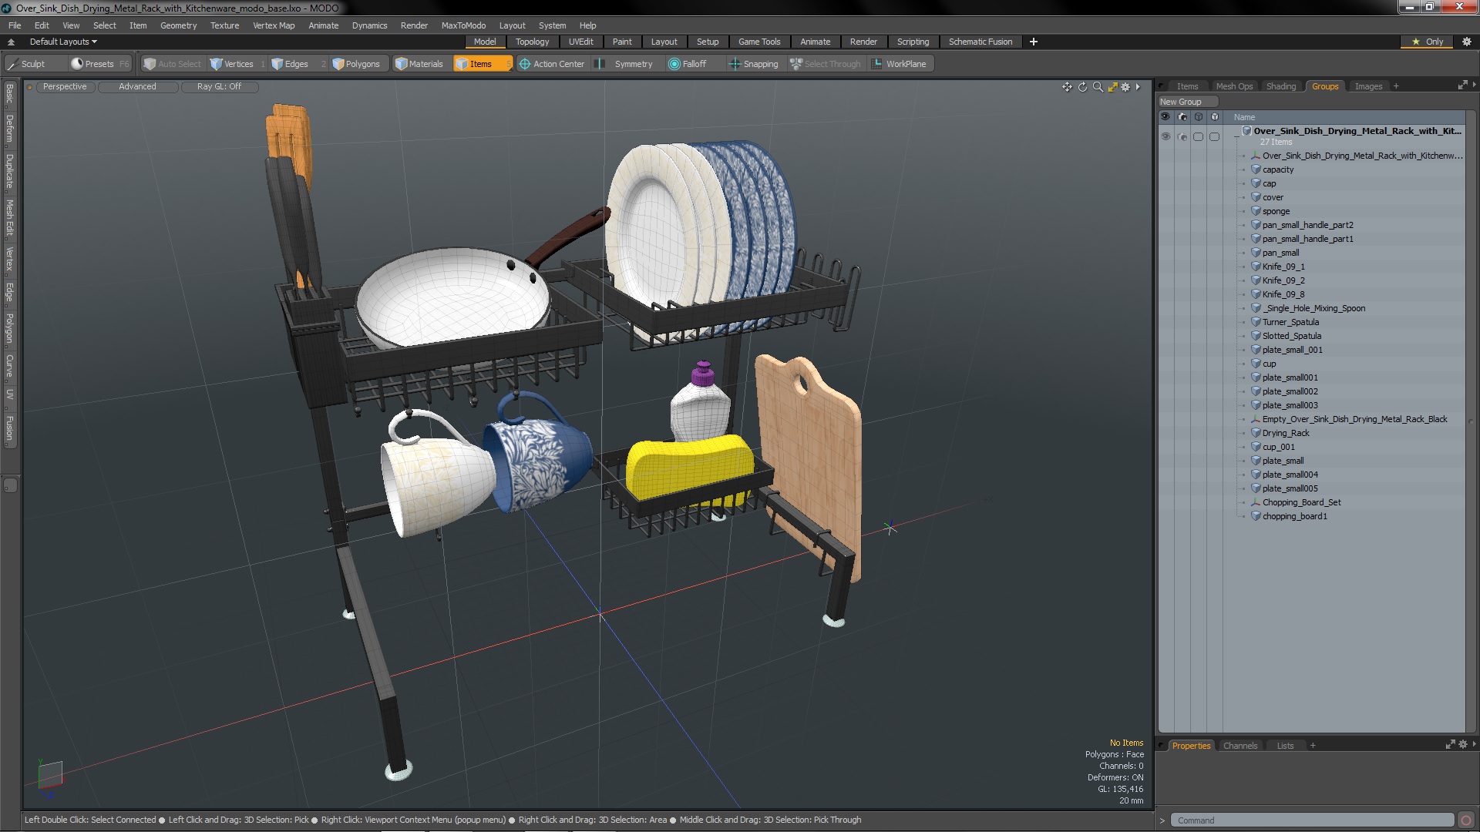Select the Action Center tool
Viewport: 1480px width, 832px height.
(x=552, y=64)
